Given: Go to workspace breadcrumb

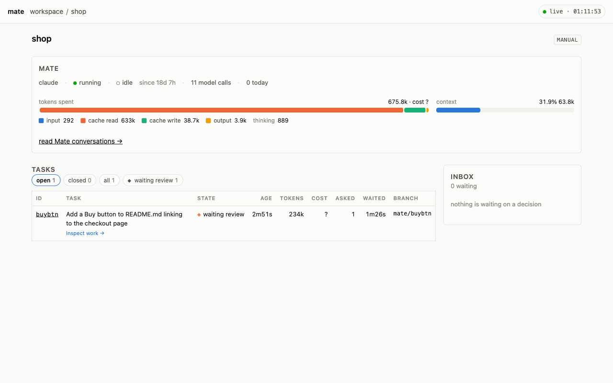Looking at the screenshot, I should click(x=46, y=11).
